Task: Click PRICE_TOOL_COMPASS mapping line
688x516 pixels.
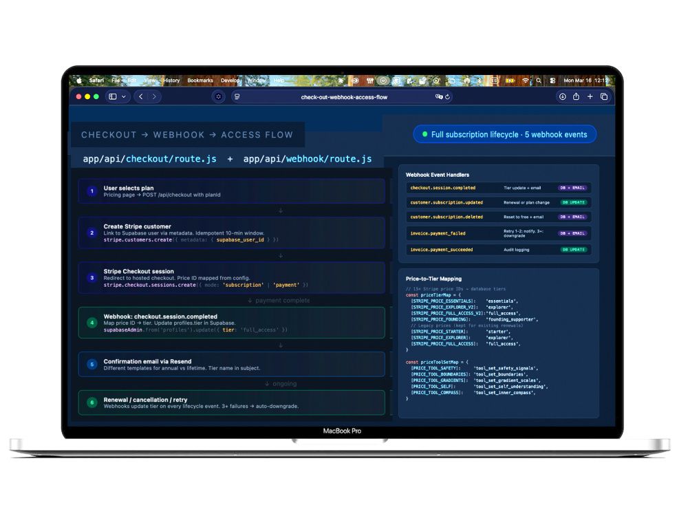Action: (x=473, y=393)
